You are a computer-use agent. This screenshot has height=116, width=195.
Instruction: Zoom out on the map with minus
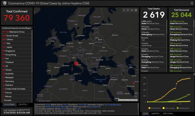136,97
